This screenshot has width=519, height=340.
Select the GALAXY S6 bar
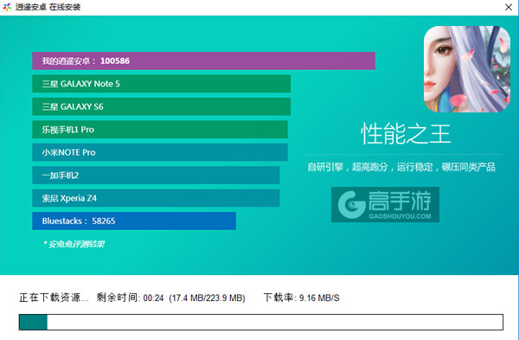(x=161, y=106)
